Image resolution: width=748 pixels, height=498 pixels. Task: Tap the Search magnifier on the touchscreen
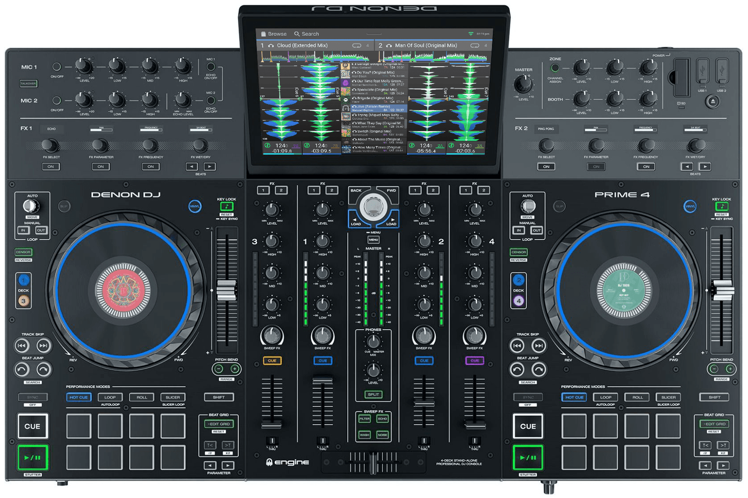coord(296,34)
